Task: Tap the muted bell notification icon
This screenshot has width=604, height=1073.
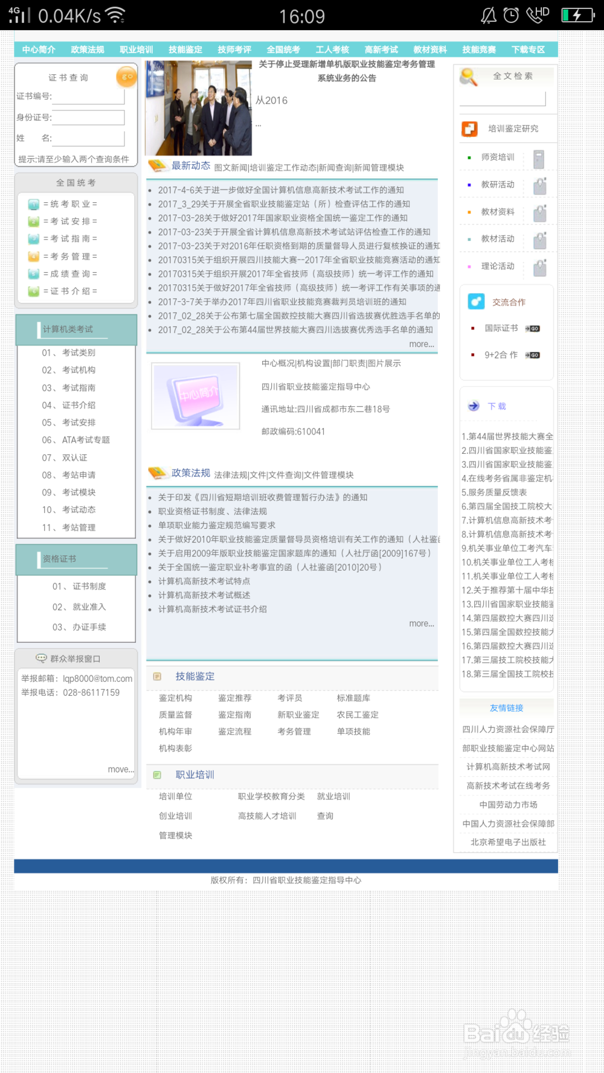Action: (x=488, y=15)
